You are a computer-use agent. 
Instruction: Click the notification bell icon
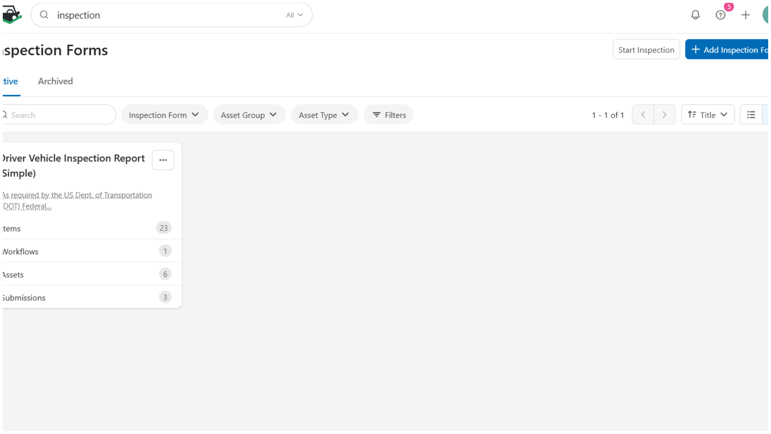695,15
